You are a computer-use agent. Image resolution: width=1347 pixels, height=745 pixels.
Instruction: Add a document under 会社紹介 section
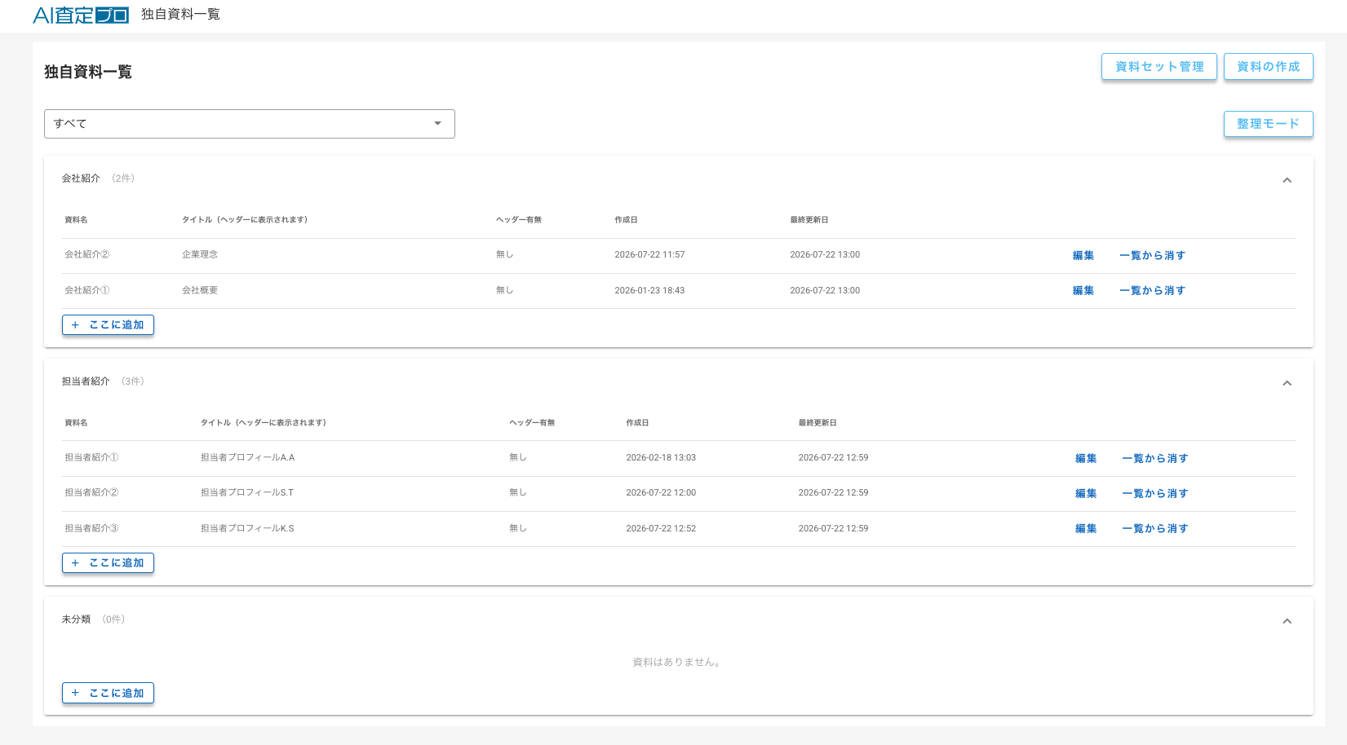point(108,324)
